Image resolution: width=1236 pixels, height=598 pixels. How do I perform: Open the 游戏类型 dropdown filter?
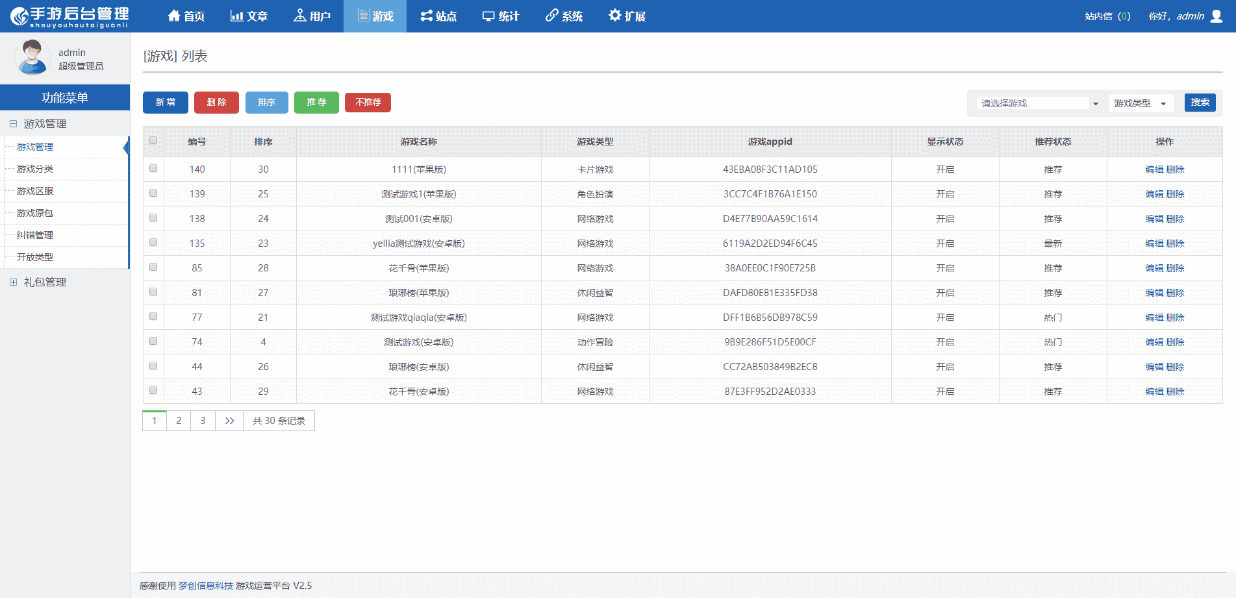pos(1141,103)
